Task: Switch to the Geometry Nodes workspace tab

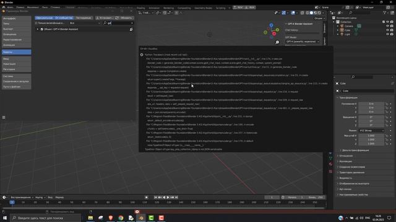Action: [x=203, y=8]
